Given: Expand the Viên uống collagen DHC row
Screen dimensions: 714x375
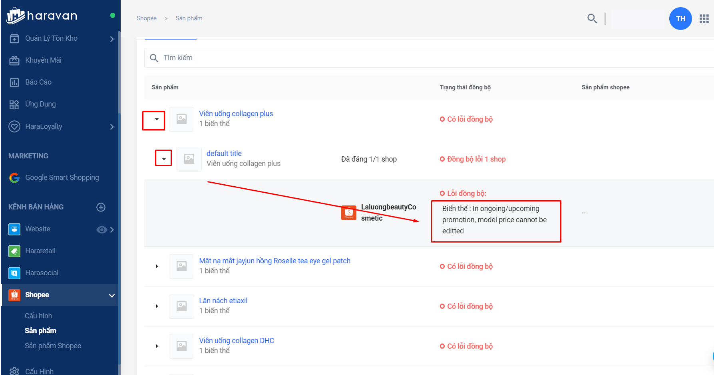Looking at the screenshot, I should [x=157, y=346].
